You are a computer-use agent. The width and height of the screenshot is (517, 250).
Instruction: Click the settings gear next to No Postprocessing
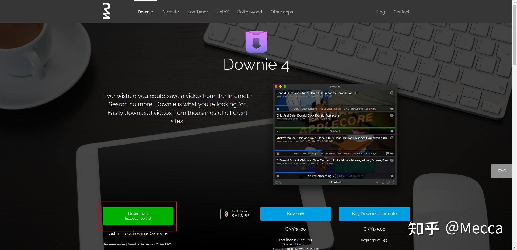392,176
